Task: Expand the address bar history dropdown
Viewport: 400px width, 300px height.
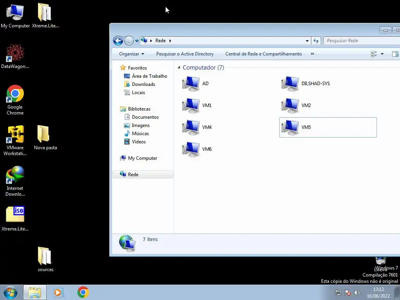Action: tap(307, 41)
